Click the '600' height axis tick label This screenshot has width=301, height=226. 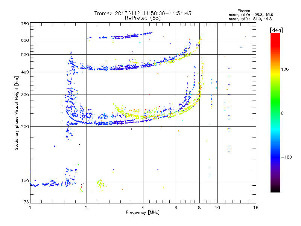25,40
